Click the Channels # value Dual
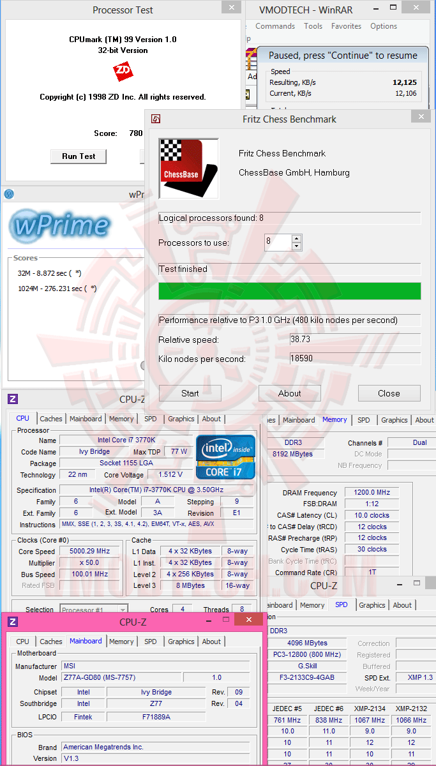The image size is (436, 766). coord(411,442)
